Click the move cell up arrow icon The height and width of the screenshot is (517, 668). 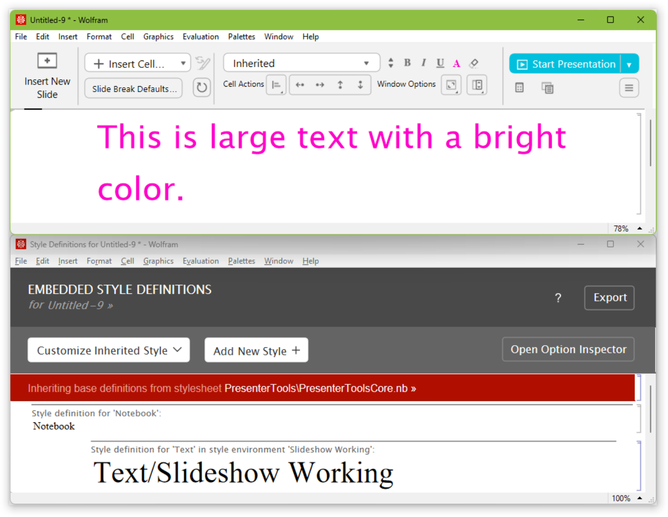[340, 85]
